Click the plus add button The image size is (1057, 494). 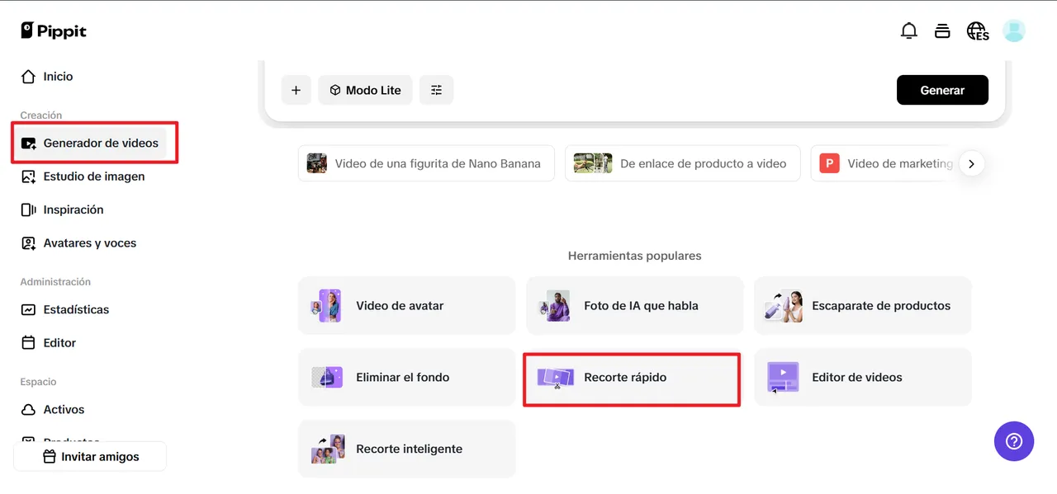coord(296,90)
